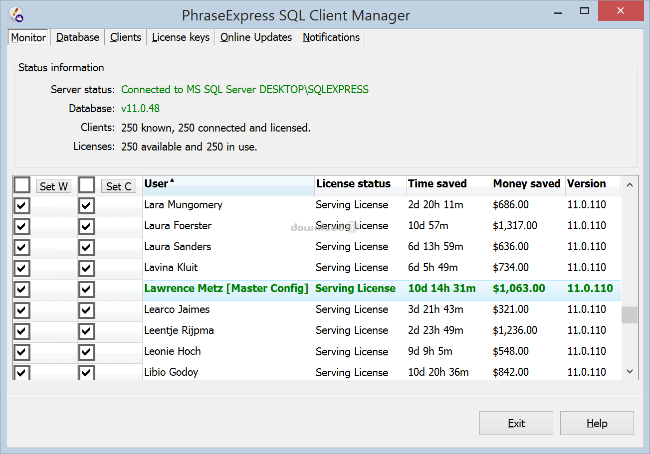Image resolution: width=650 pixels, height=454 pixels.
Task: Sort by Money saved column header
Action: pyautogui.click(x=528, y=185)
